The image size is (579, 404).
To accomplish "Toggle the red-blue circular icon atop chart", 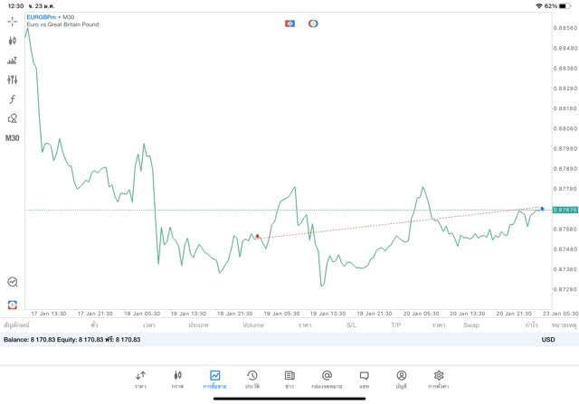I will (313, 23).
